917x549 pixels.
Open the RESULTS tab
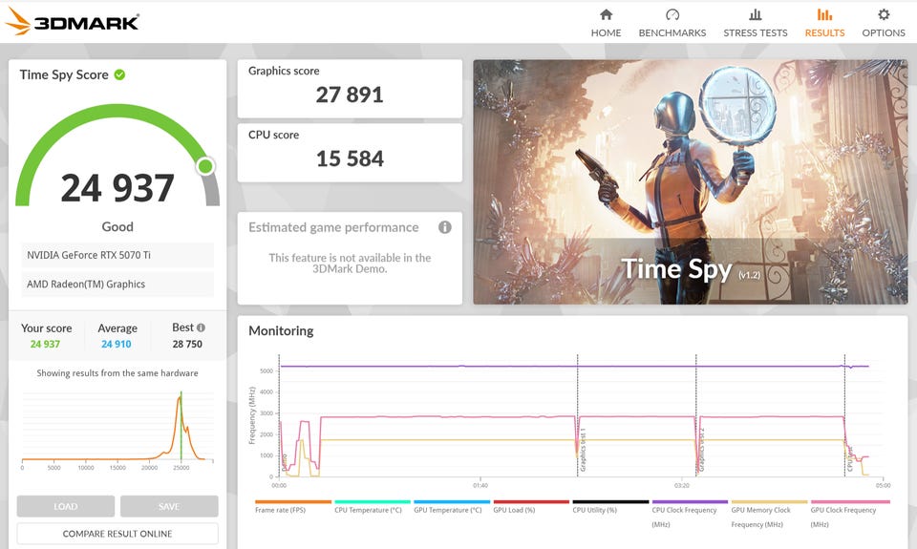pyautogui.click(x=824, y=23)
